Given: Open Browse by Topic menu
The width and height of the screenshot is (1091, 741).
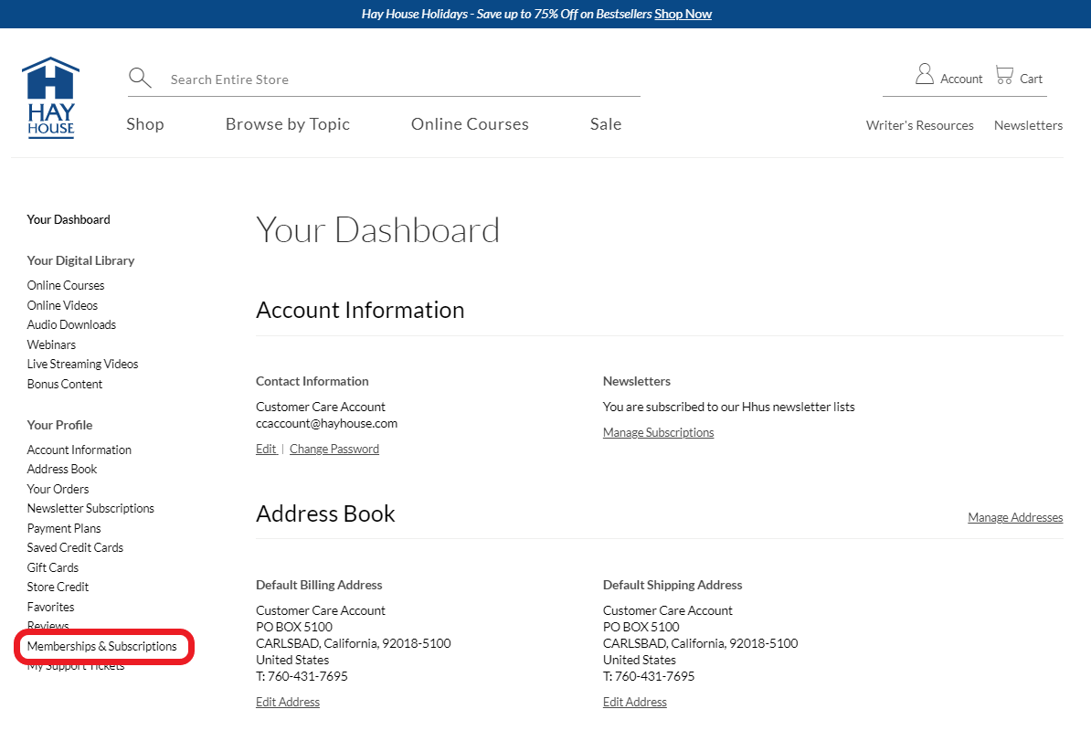Looking at the screenshot, I should [x=288, y=124].
